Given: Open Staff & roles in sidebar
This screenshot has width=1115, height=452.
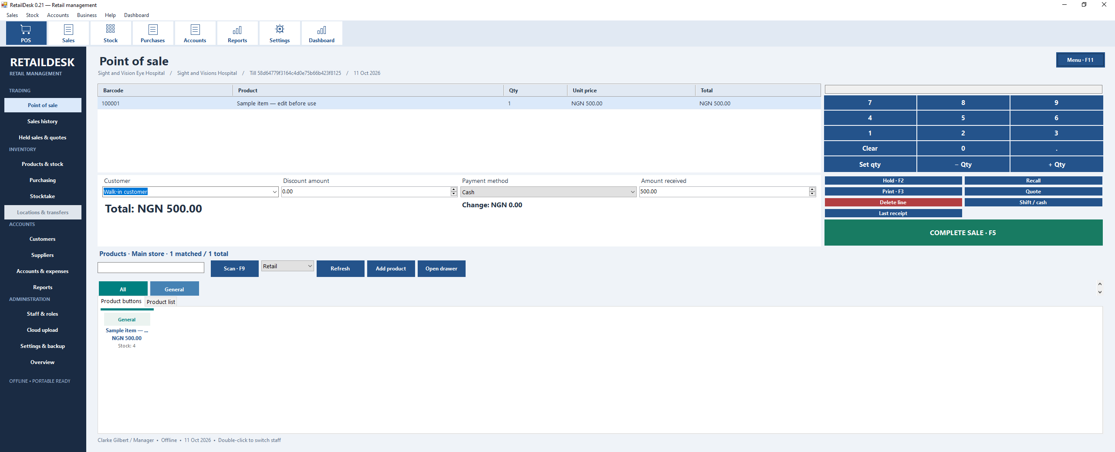Looking at the screenshot, I should click(43, 314).
